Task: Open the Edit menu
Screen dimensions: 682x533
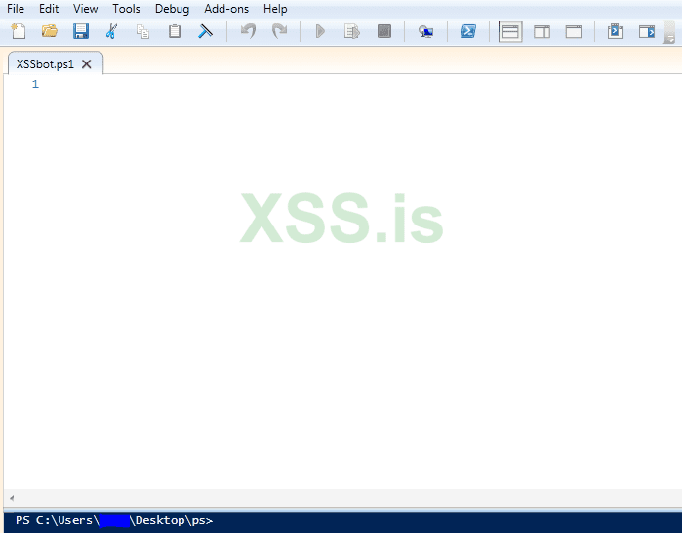Action: (x=49, y=9)
